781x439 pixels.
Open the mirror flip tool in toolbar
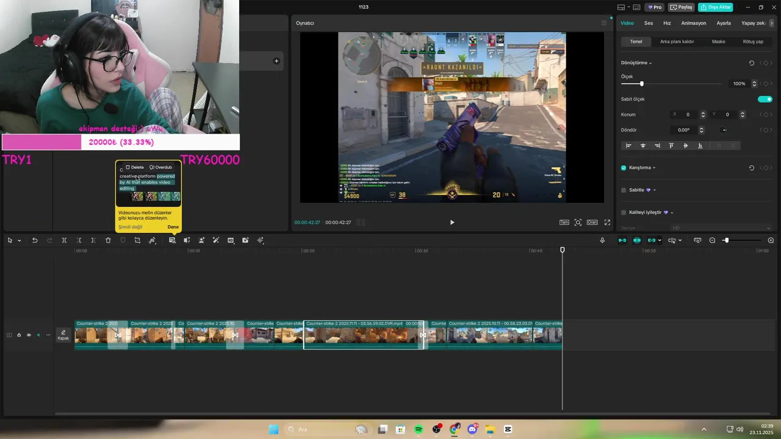[x=153, y=240]
